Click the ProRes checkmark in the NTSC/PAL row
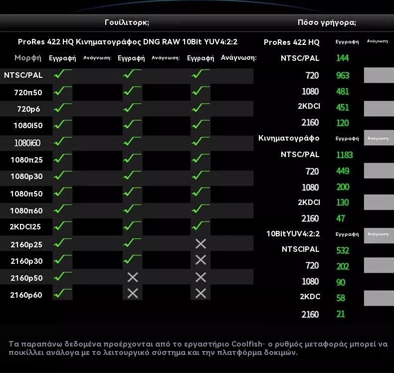The width and height of the screenshot is (394, 373). [62, 75]
